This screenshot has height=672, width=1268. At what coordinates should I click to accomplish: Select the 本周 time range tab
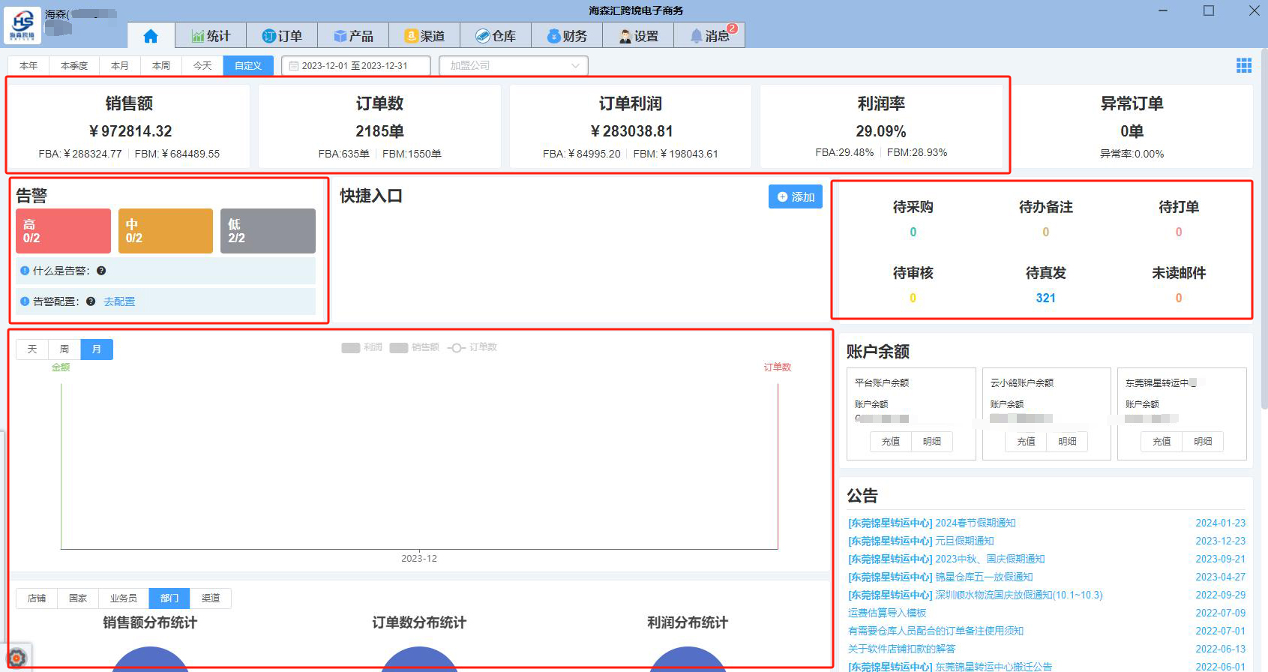tap(161, 66)
